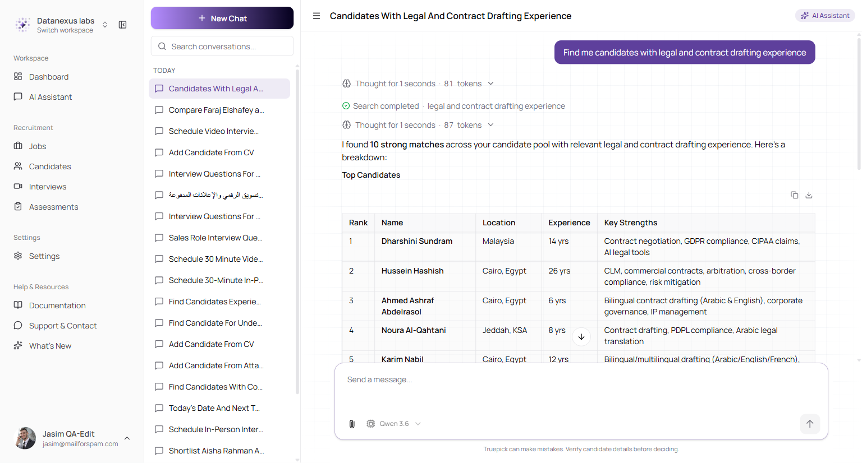Screen dimensions: 862x463
Task: Expand Jasim QA-Edit account menu
Action: point(127,438)
